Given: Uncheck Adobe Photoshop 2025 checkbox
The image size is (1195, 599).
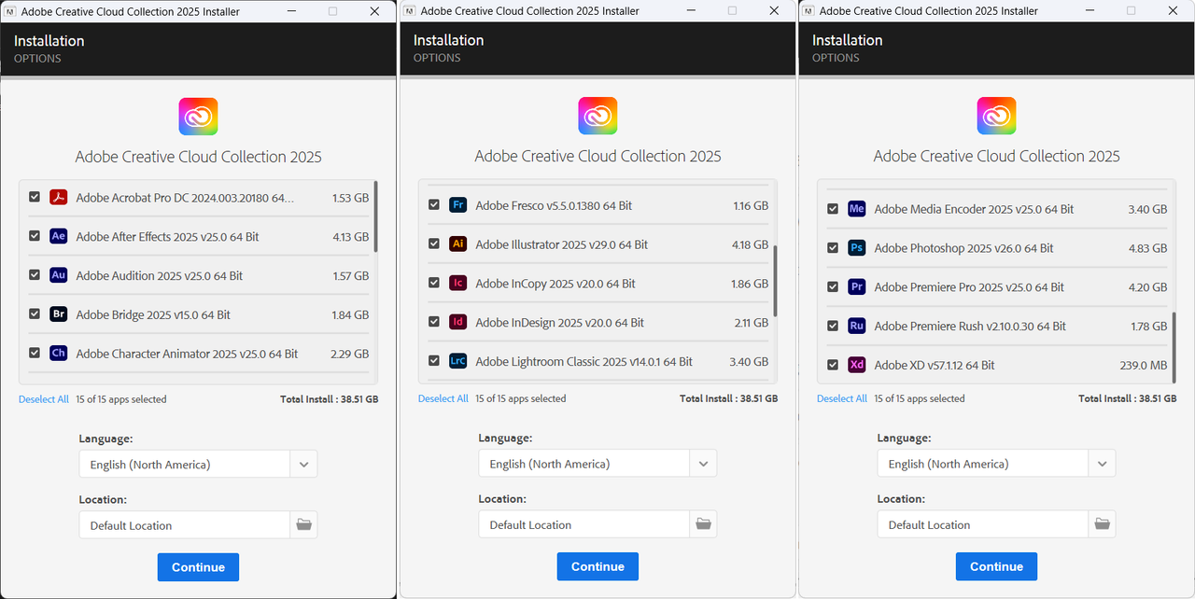Looking at the screenshot, I should pos(833,248).
